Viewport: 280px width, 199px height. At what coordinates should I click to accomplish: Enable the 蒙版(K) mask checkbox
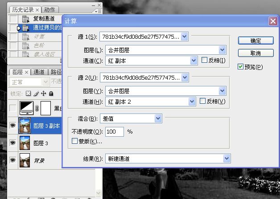pyautogui.click(x=74, y=141)
